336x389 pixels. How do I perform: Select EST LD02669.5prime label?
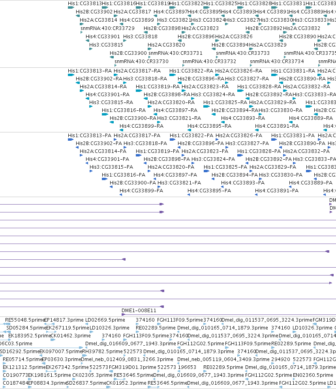coord(105,320)
